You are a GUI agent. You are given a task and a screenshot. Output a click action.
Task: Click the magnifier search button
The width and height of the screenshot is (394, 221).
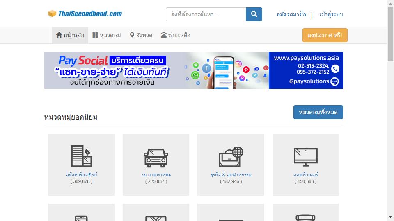(254, 14)
